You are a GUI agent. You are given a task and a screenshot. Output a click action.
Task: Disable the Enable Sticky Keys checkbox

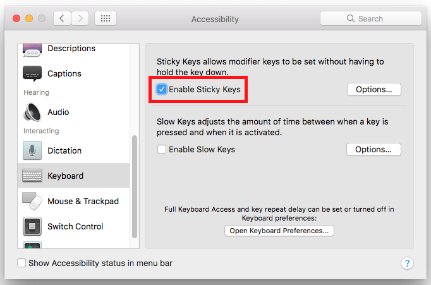pyautogui.click(x=162, y=89)
